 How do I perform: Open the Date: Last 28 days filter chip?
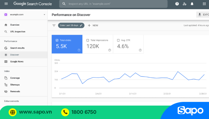[x=71, y=25]
